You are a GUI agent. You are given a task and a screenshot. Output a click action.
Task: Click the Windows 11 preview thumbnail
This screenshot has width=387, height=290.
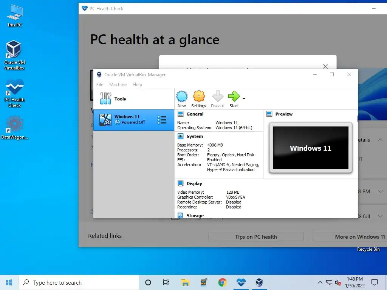(x=311, y=148)
